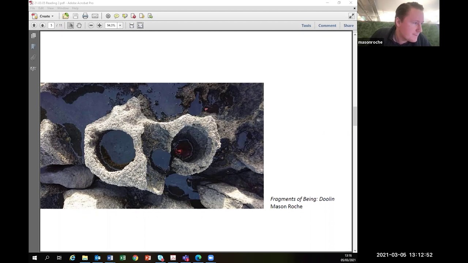This screenshot has height=263, width=468.
Task: Open the File menu
Action: [33, 8]
